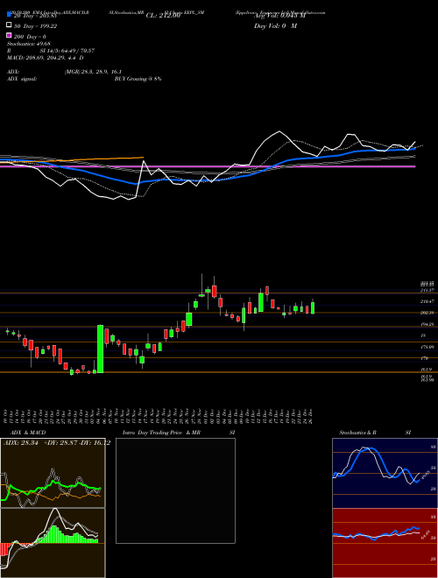Select the '200 Day - 0' legend text

(31, 37)
